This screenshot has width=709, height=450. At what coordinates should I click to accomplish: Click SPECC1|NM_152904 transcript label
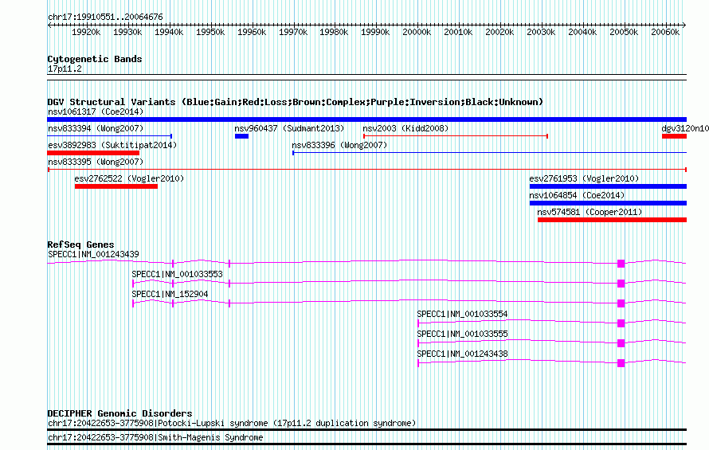[x=170, y=294]
